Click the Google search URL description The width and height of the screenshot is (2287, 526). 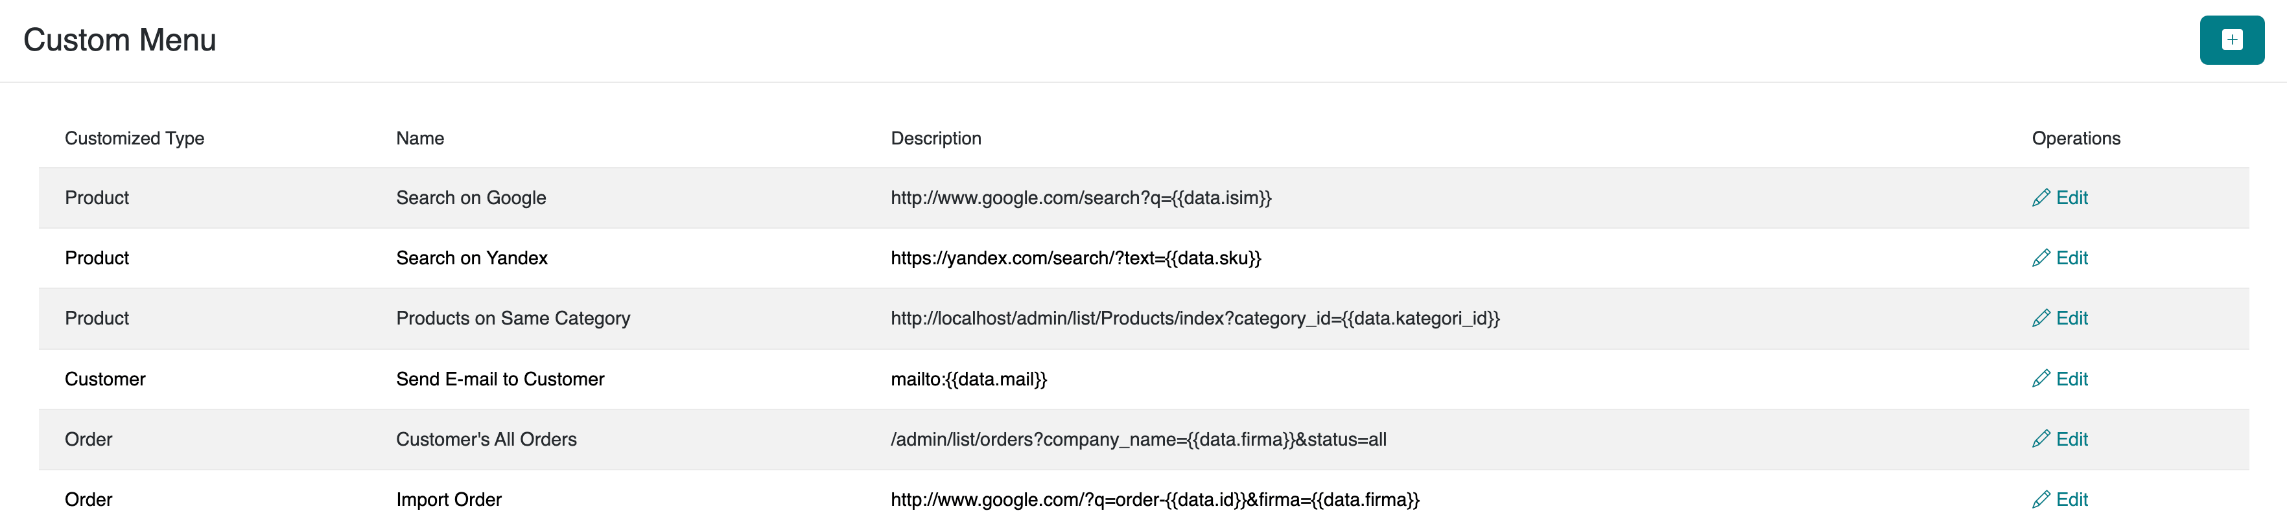click(x=1081, y=198)
